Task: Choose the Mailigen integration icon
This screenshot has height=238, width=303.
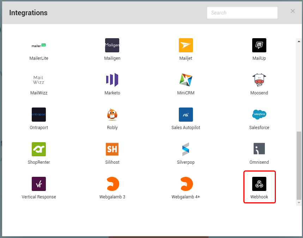Action: click(112, 45)
